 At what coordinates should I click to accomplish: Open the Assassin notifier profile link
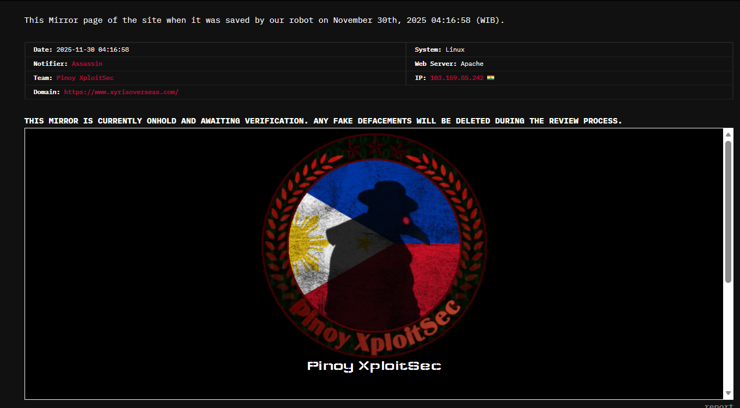click(87, 64)
